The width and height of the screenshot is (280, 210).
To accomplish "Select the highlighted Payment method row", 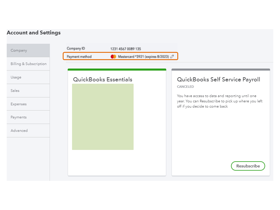I will coord(120,56).
